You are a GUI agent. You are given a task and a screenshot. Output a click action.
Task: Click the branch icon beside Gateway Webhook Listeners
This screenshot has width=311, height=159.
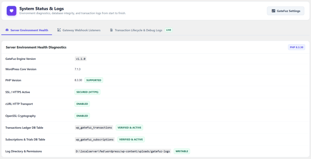point(59,30)
